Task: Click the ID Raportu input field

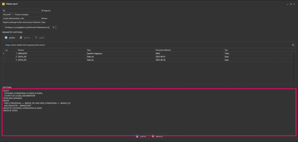Action: coord(22,11)
